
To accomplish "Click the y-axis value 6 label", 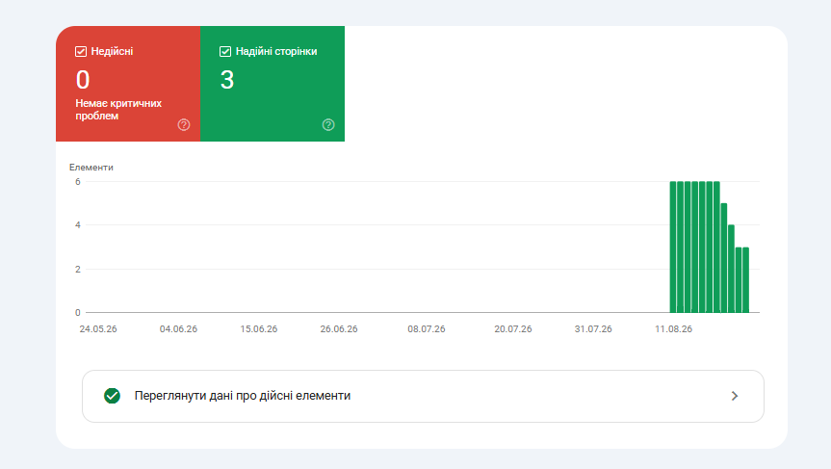I will pyautogui.click(x=78, y=182).
